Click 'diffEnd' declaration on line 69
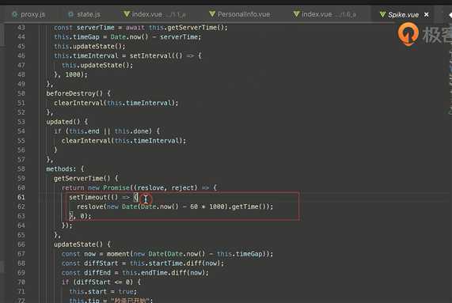This screenshot has height=303, width=452. [97, 273]
